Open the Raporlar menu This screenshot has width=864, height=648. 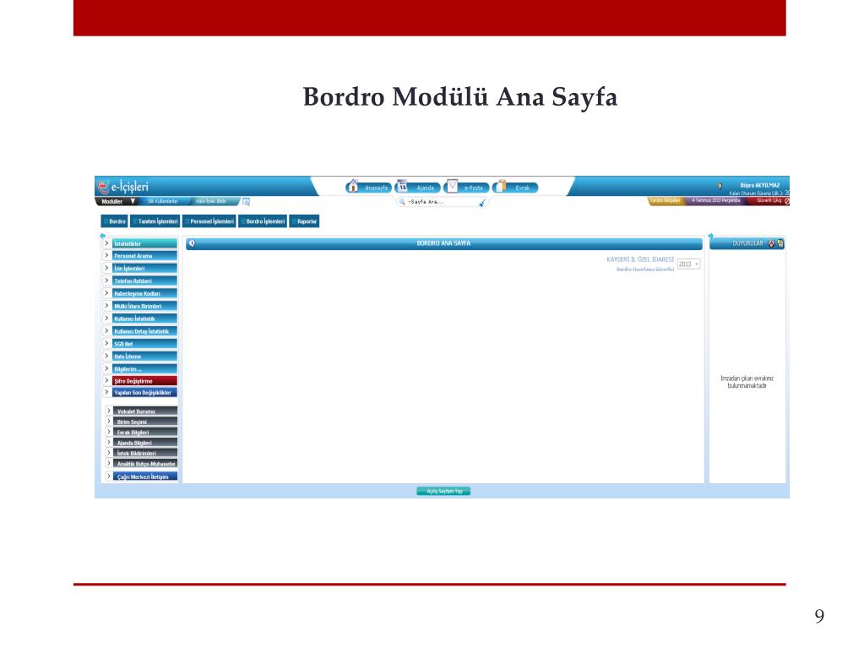pyautogui.click(x=305, y=221)
